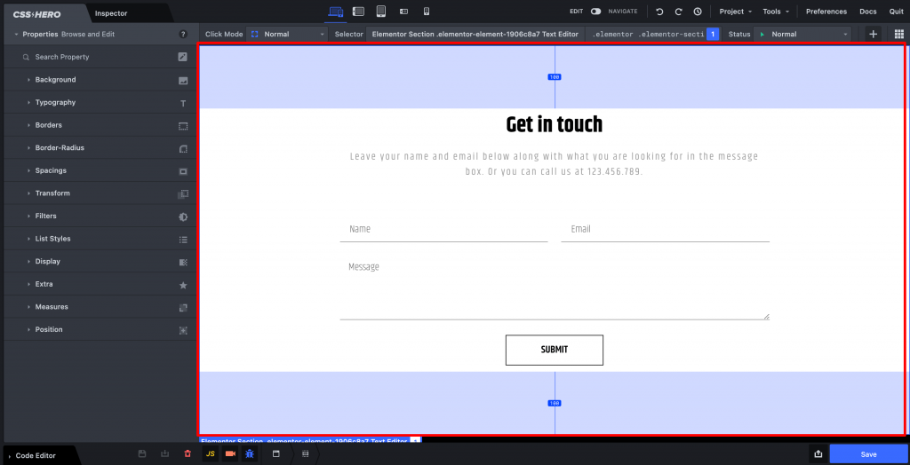Click the CSS Hero logo

(x=37, y=13)
